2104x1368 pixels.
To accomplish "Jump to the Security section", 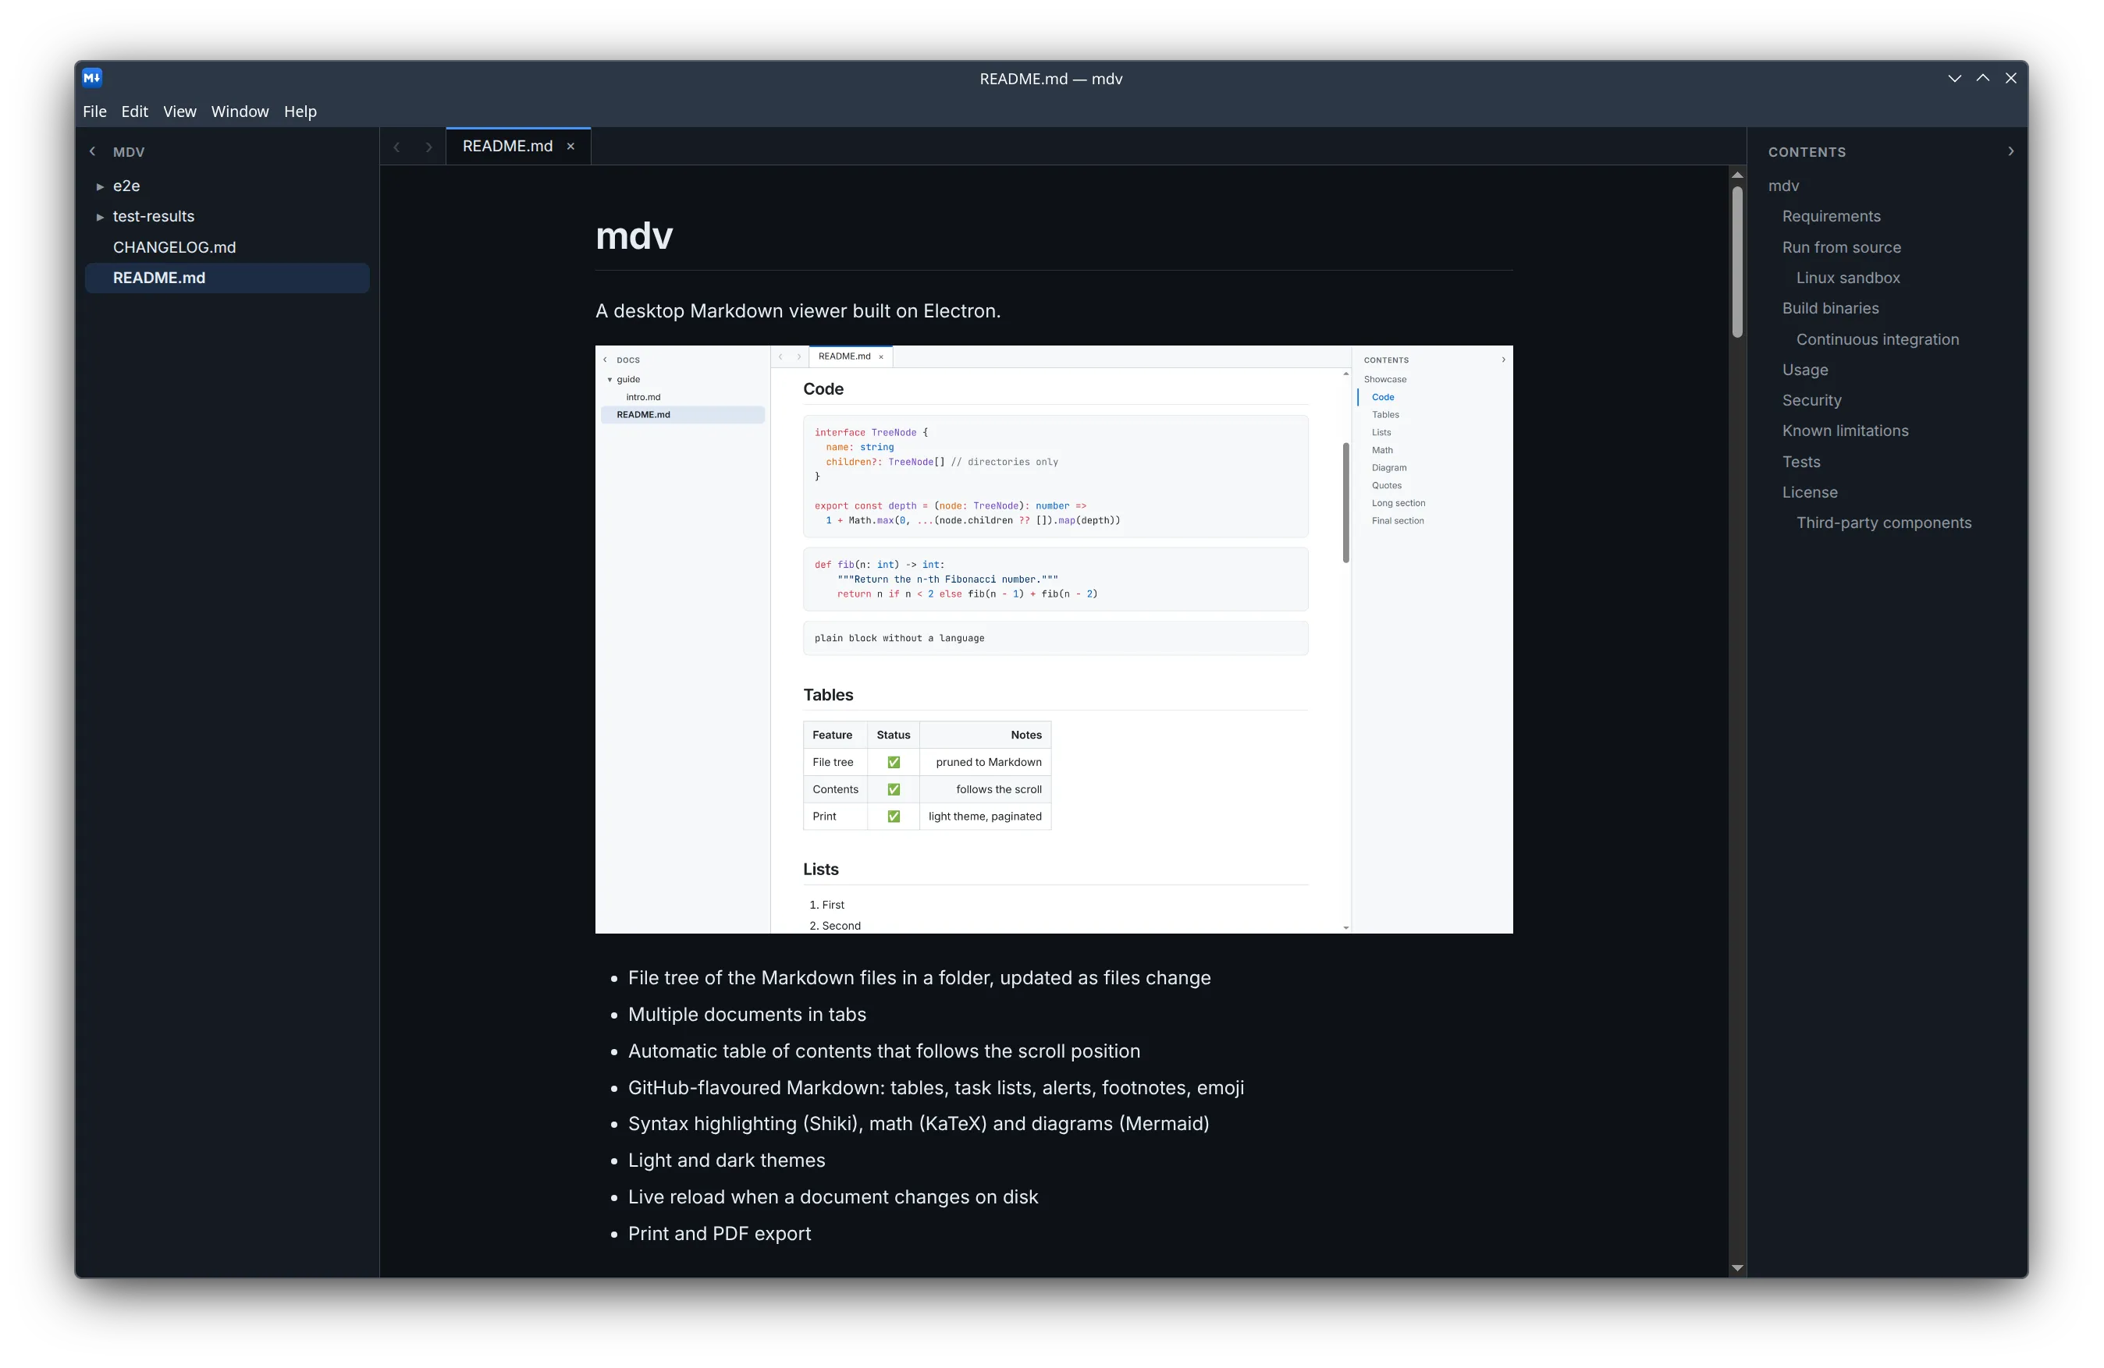I will (x=1811, y=400).
